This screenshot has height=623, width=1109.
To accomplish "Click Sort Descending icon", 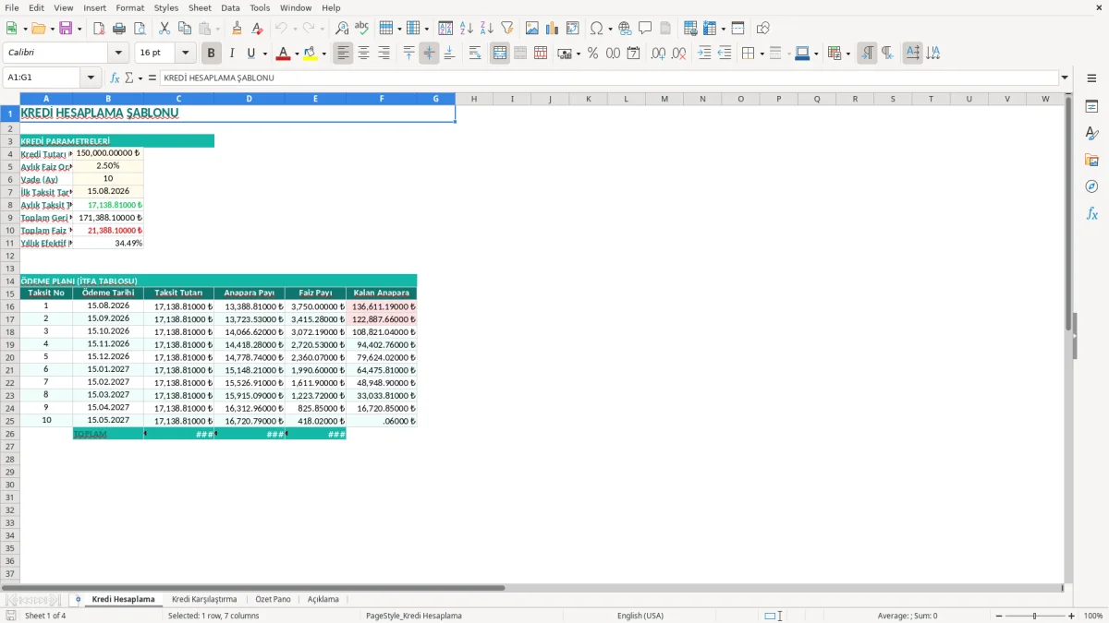I will (487, 29).
